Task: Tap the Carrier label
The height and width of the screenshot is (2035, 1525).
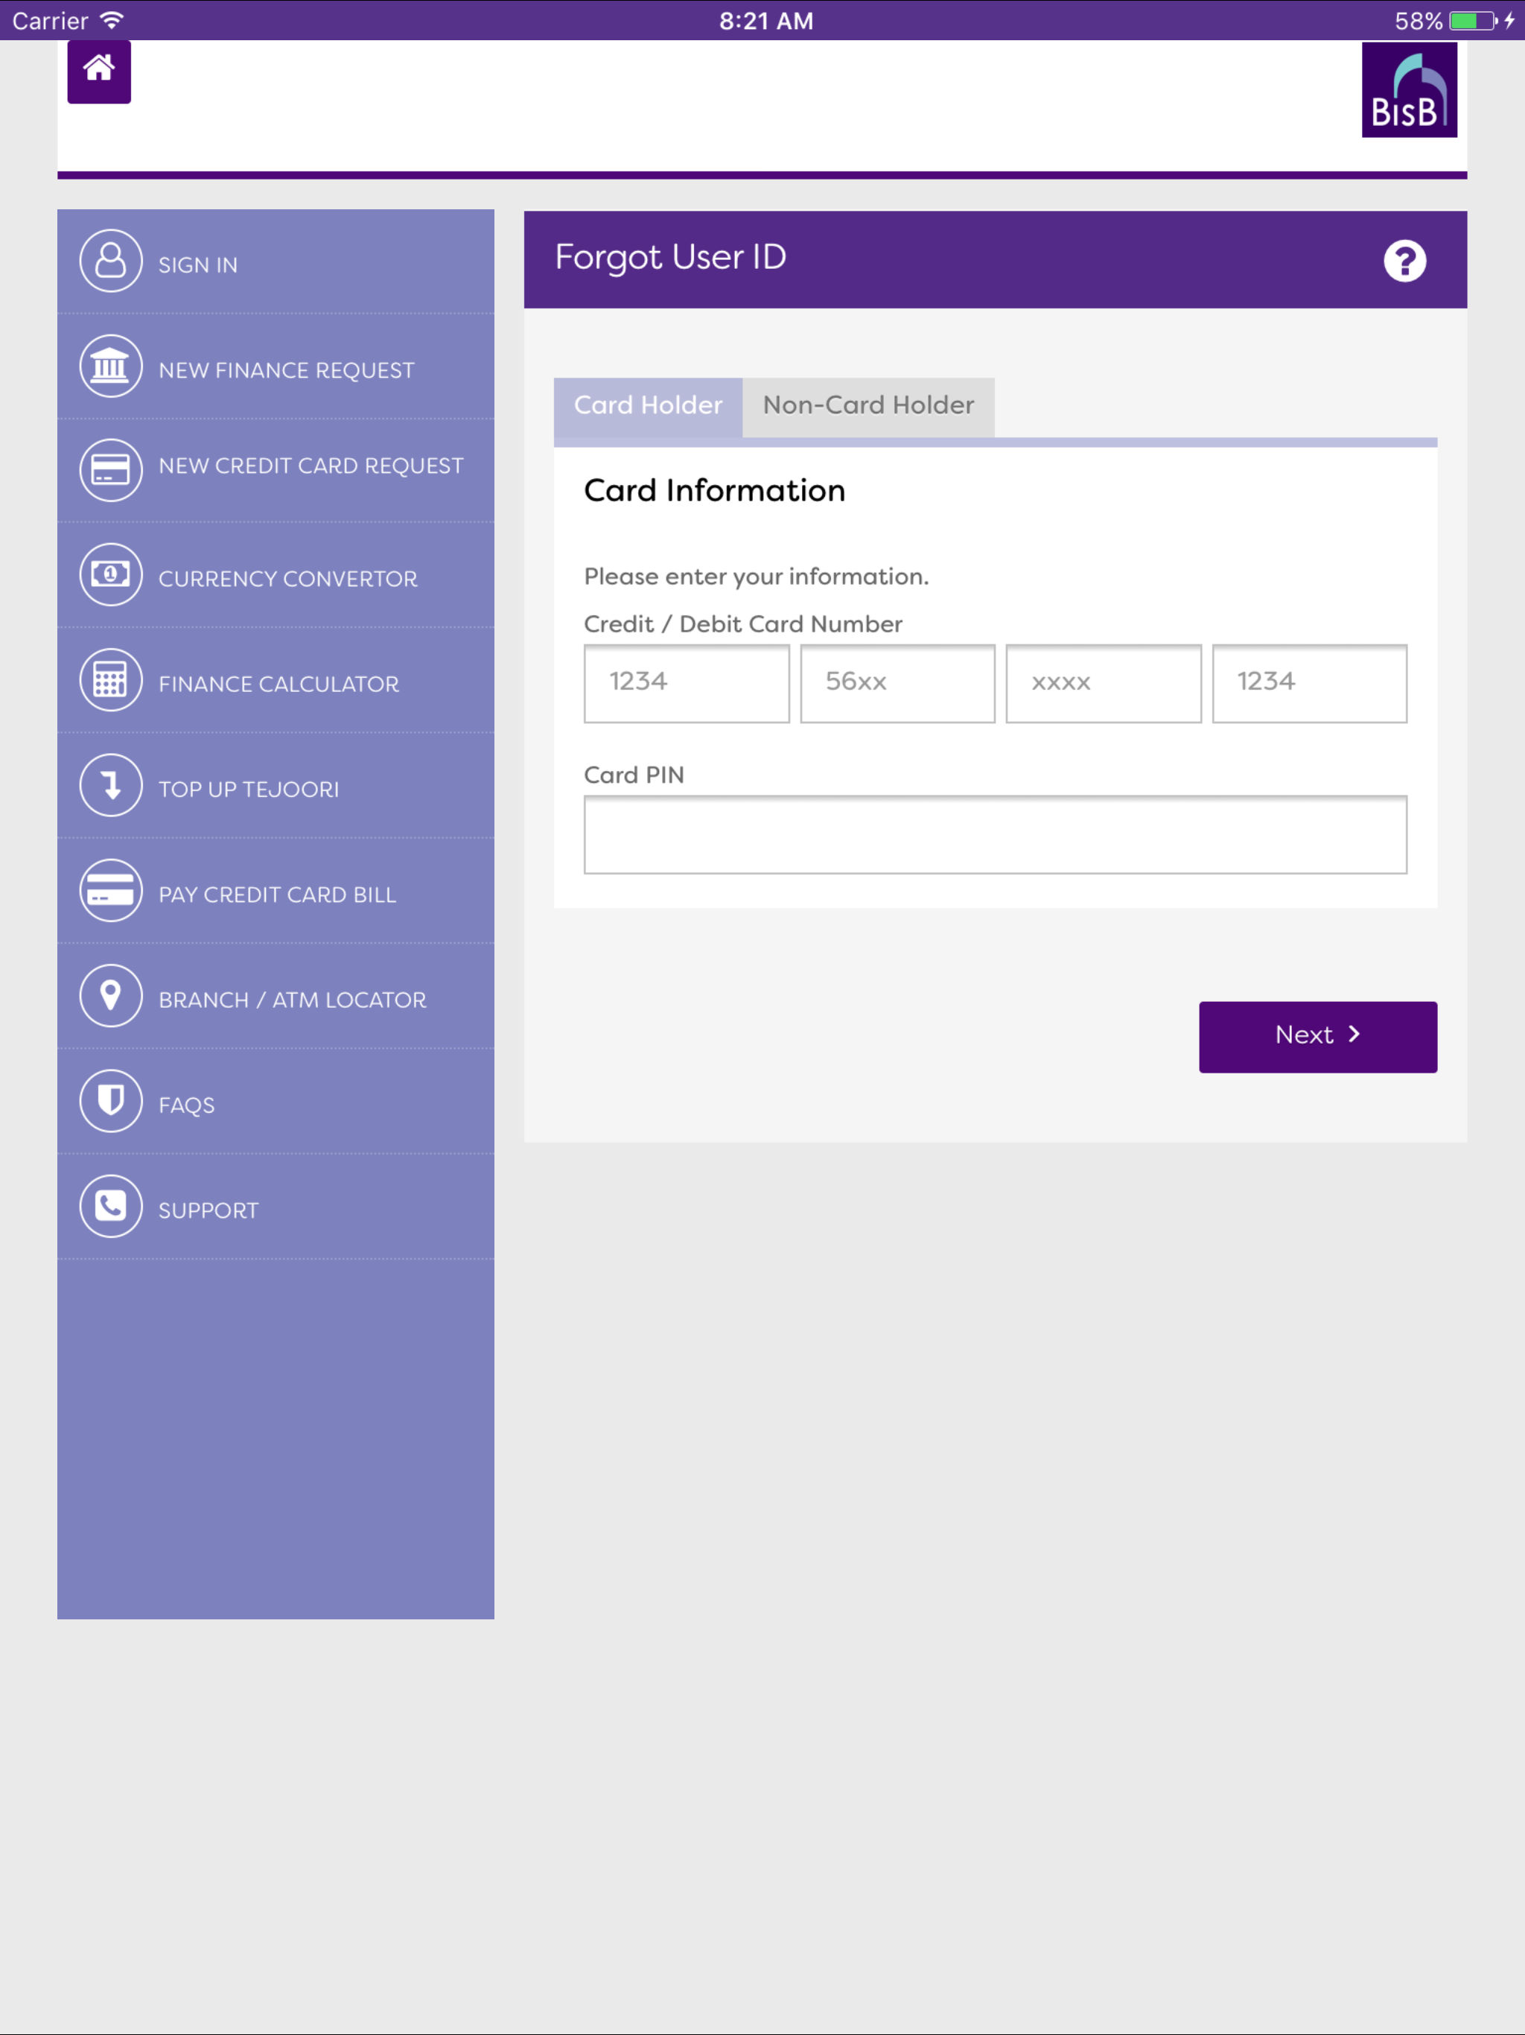Action: (x=50, y=20)
